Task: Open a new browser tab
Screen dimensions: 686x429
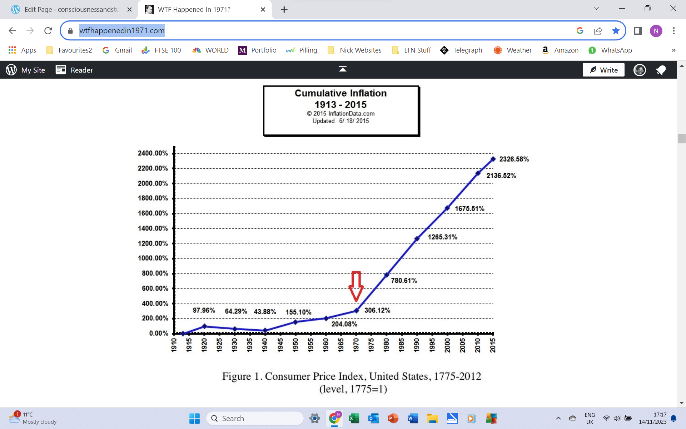Action: coord(284,10)
